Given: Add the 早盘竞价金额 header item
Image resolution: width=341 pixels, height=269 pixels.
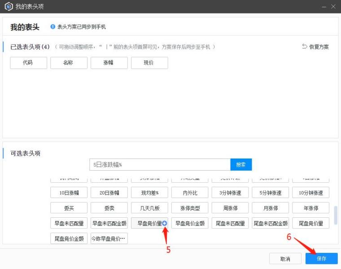Looking at the screenshot, I should [190, 223].
